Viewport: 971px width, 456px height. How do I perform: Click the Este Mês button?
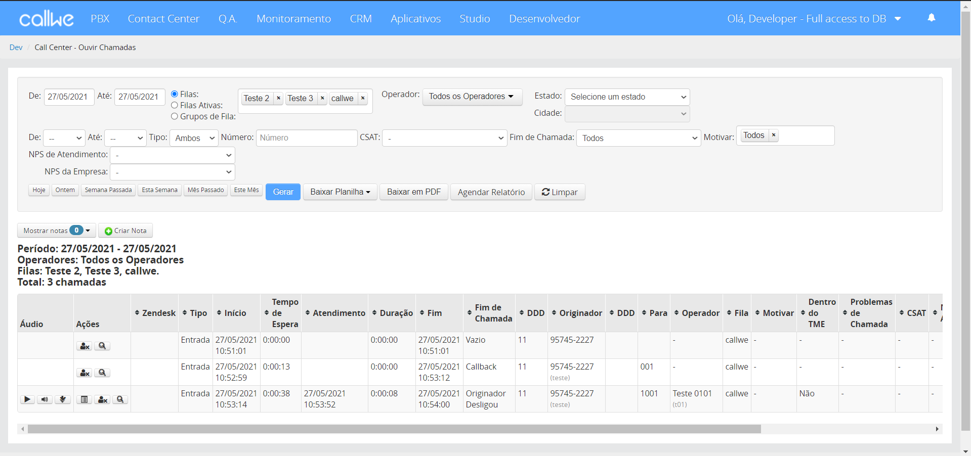point(246,190)
